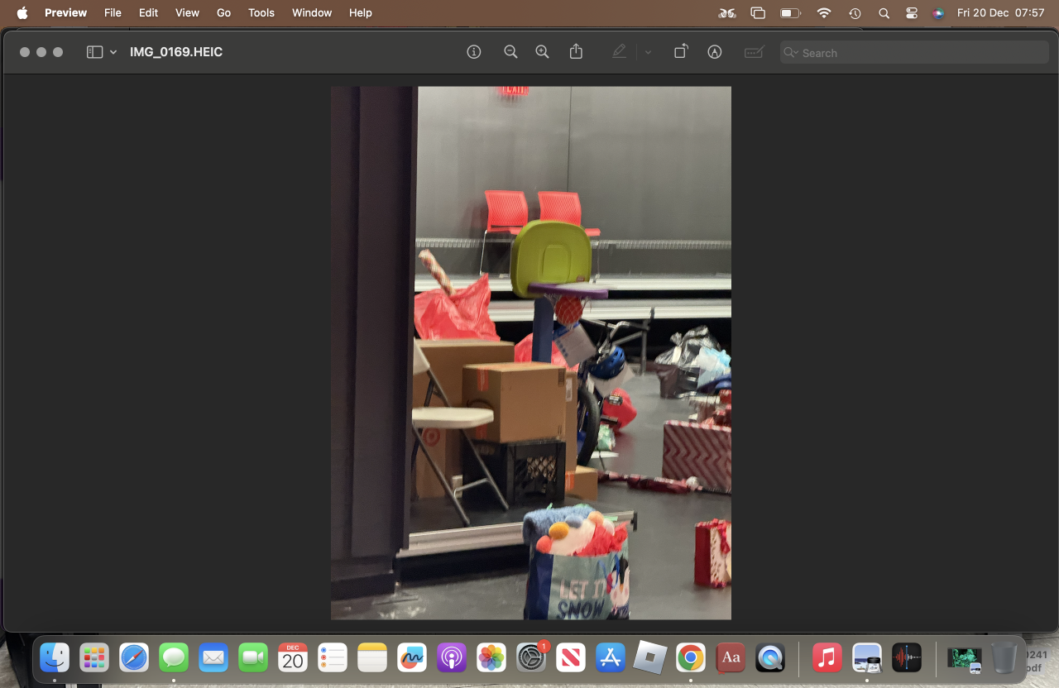Open the Share button in toolbar

(x=577, y=52)
